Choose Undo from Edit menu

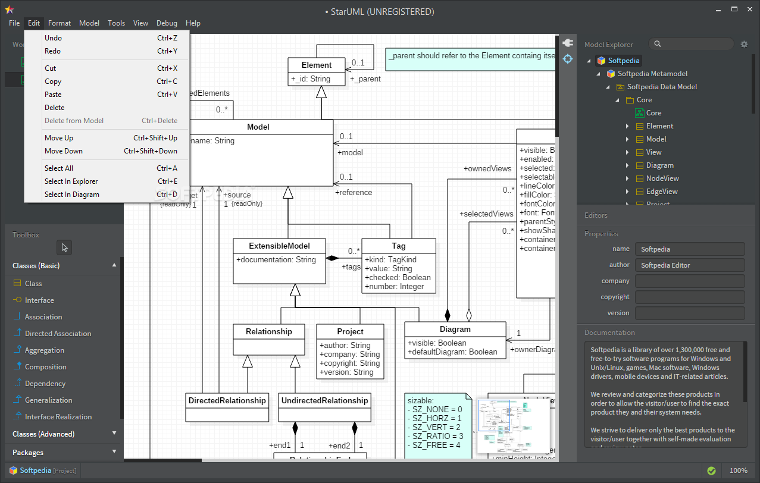pyautogui.click(x=107, y=38)
